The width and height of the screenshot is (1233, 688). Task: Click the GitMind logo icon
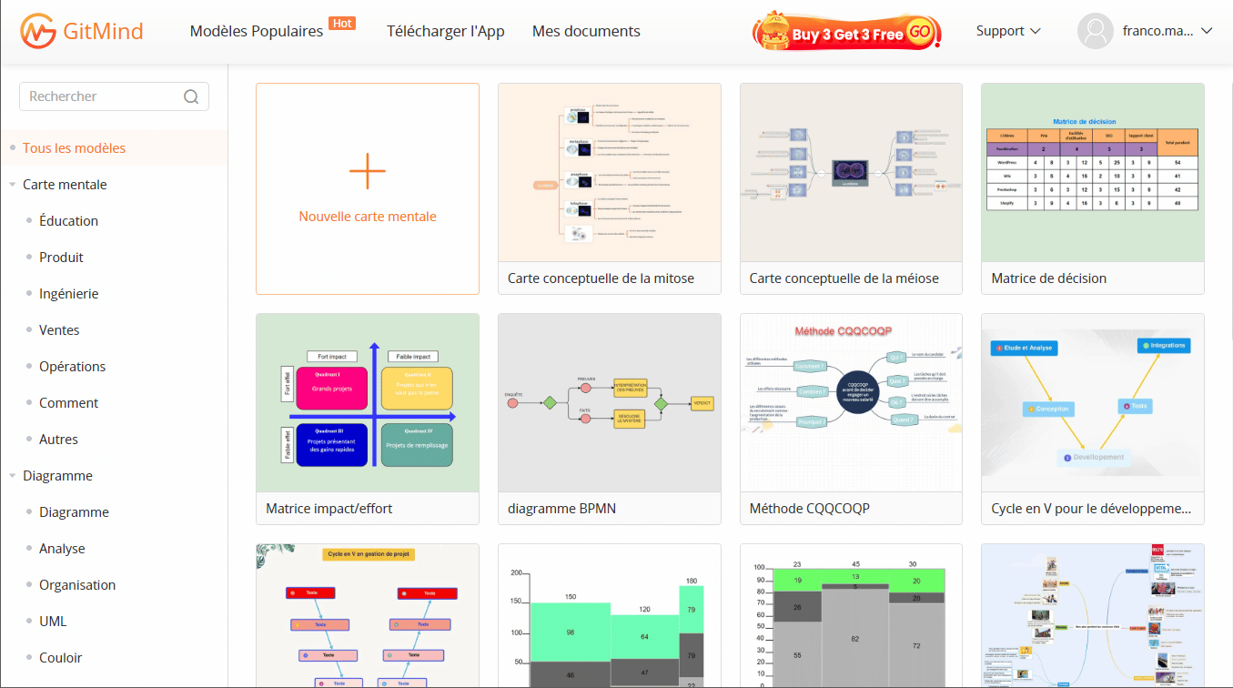[x=37, y=31]
